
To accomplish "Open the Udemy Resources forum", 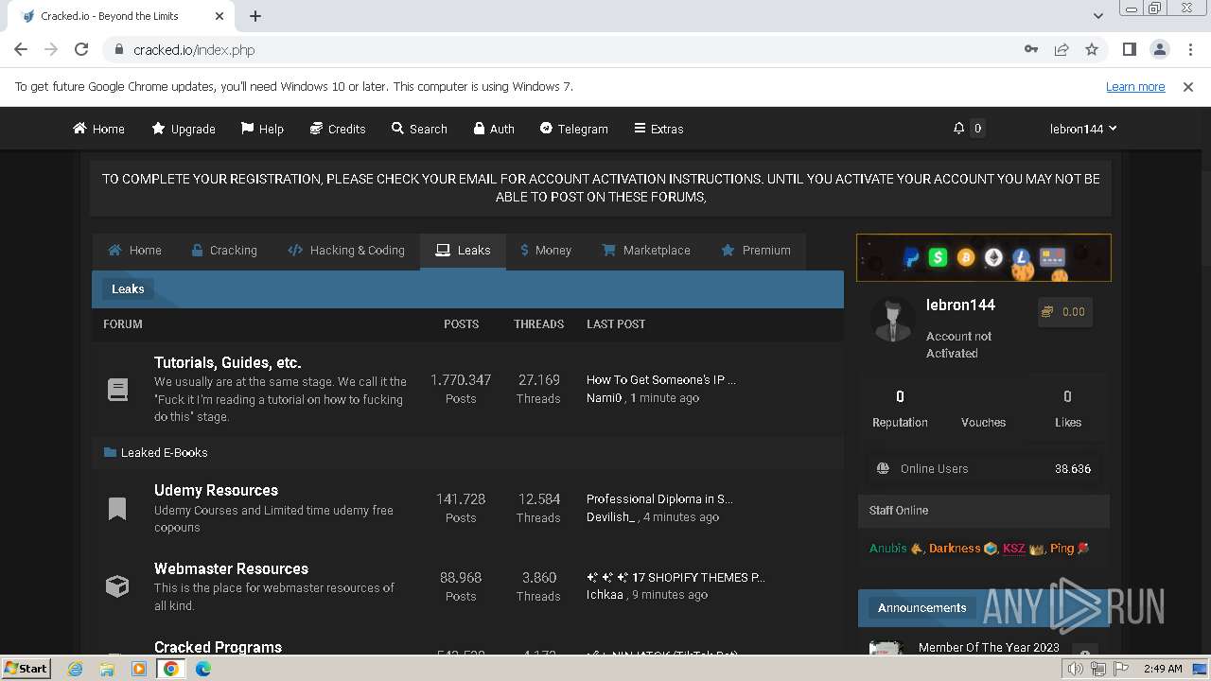I will coord(216,490).
